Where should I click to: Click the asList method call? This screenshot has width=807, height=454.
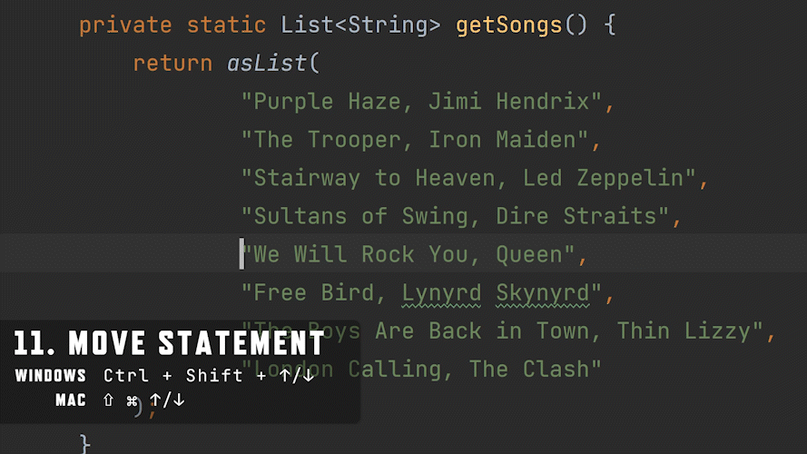point(267,64)
